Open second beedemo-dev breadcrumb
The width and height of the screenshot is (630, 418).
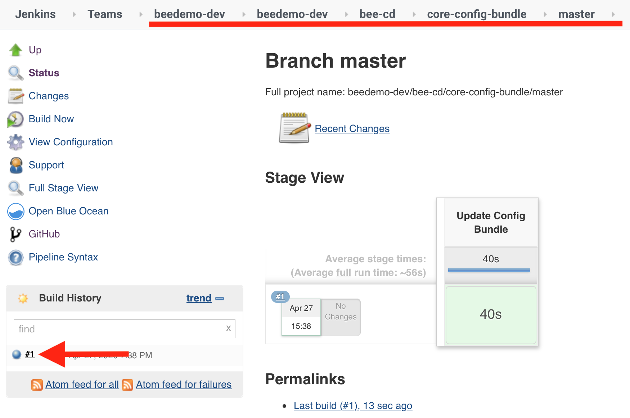click(x=292, y=14)
